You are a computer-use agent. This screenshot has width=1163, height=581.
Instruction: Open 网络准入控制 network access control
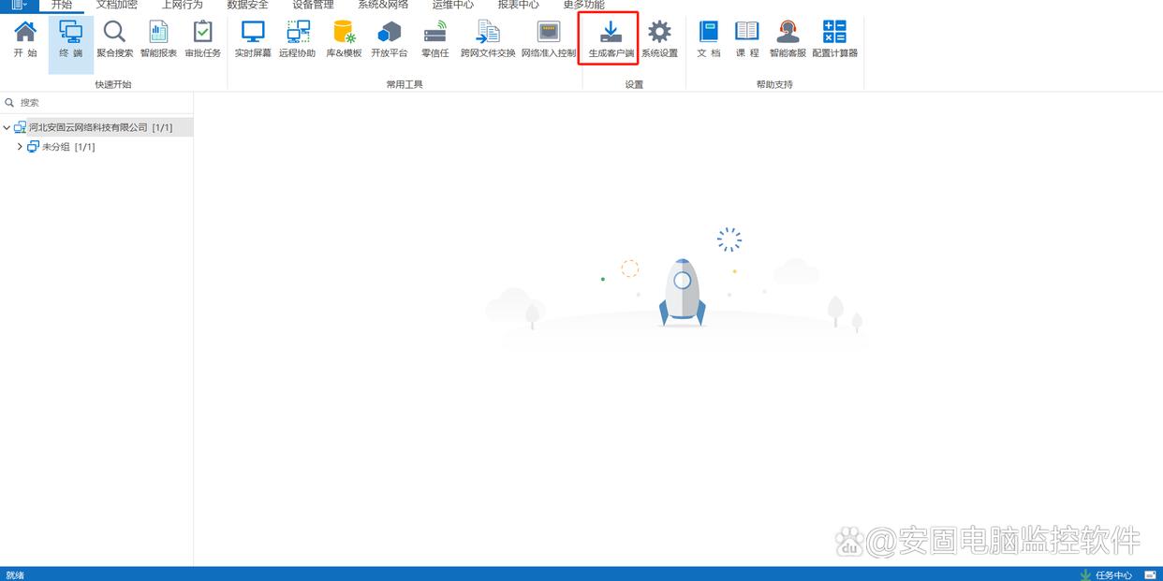pyautogui.click(x=549, y=39)
